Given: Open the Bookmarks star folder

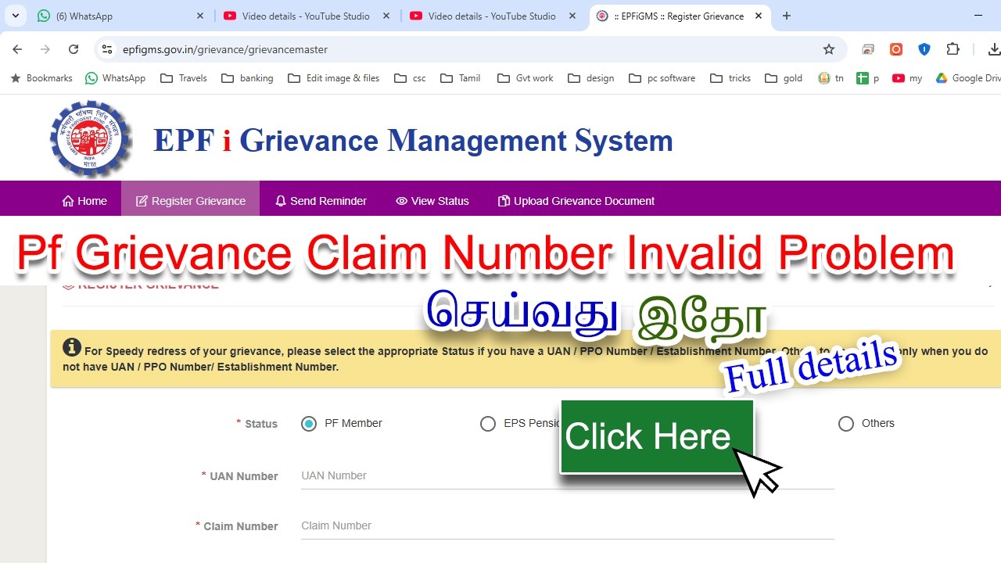Looking at the screenshot, I should point(41,78).
